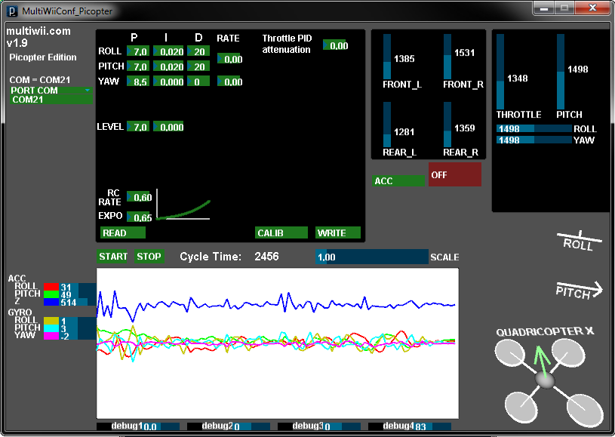The image size is (615, 437).
Task: Toggle the red ACC ROLL swatch
Action: (51, 287)
